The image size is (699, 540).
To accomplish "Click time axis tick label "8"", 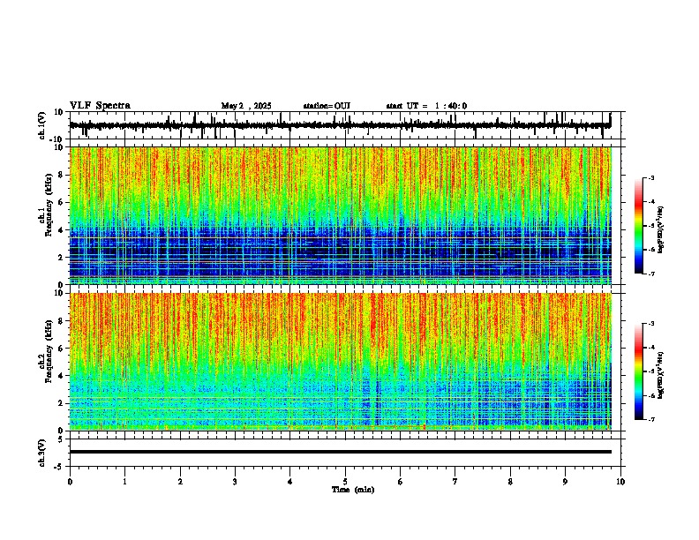I will click(x=510, y=482).
